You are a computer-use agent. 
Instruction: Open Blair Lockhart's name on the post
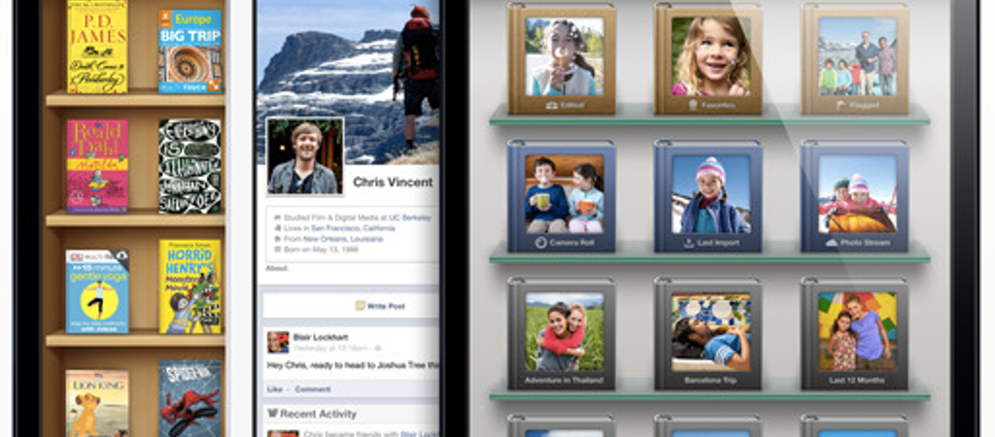[x=321, y=337]
